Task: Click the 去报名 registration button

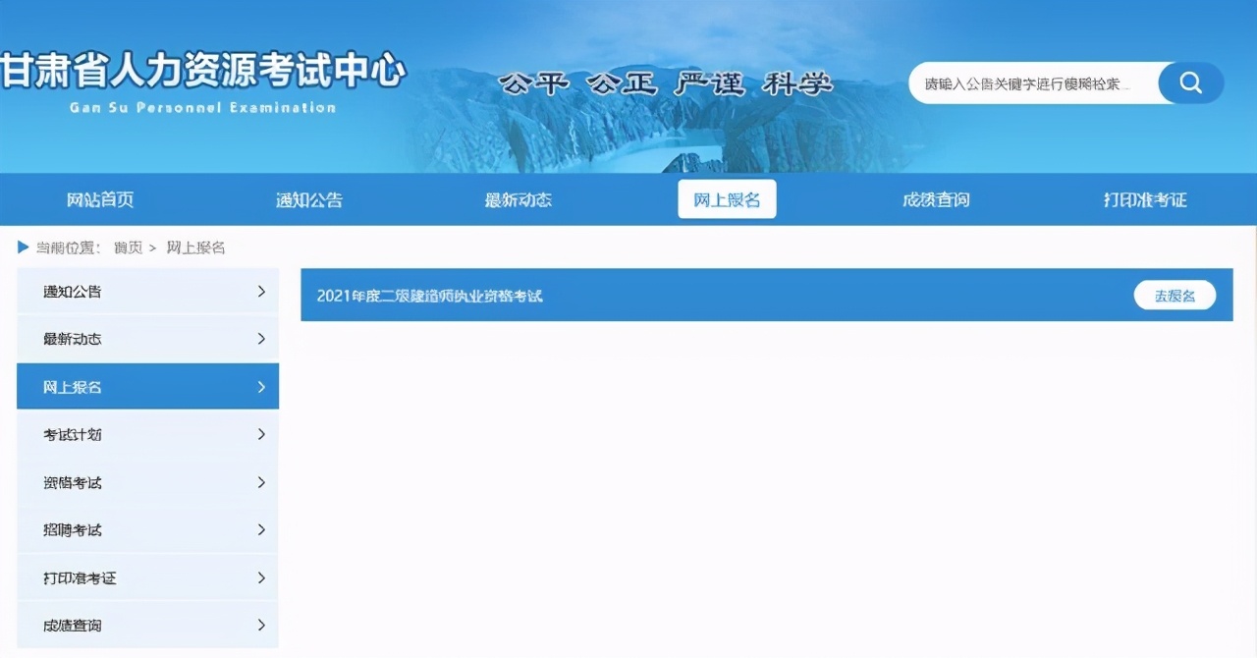Action: 1175,295
